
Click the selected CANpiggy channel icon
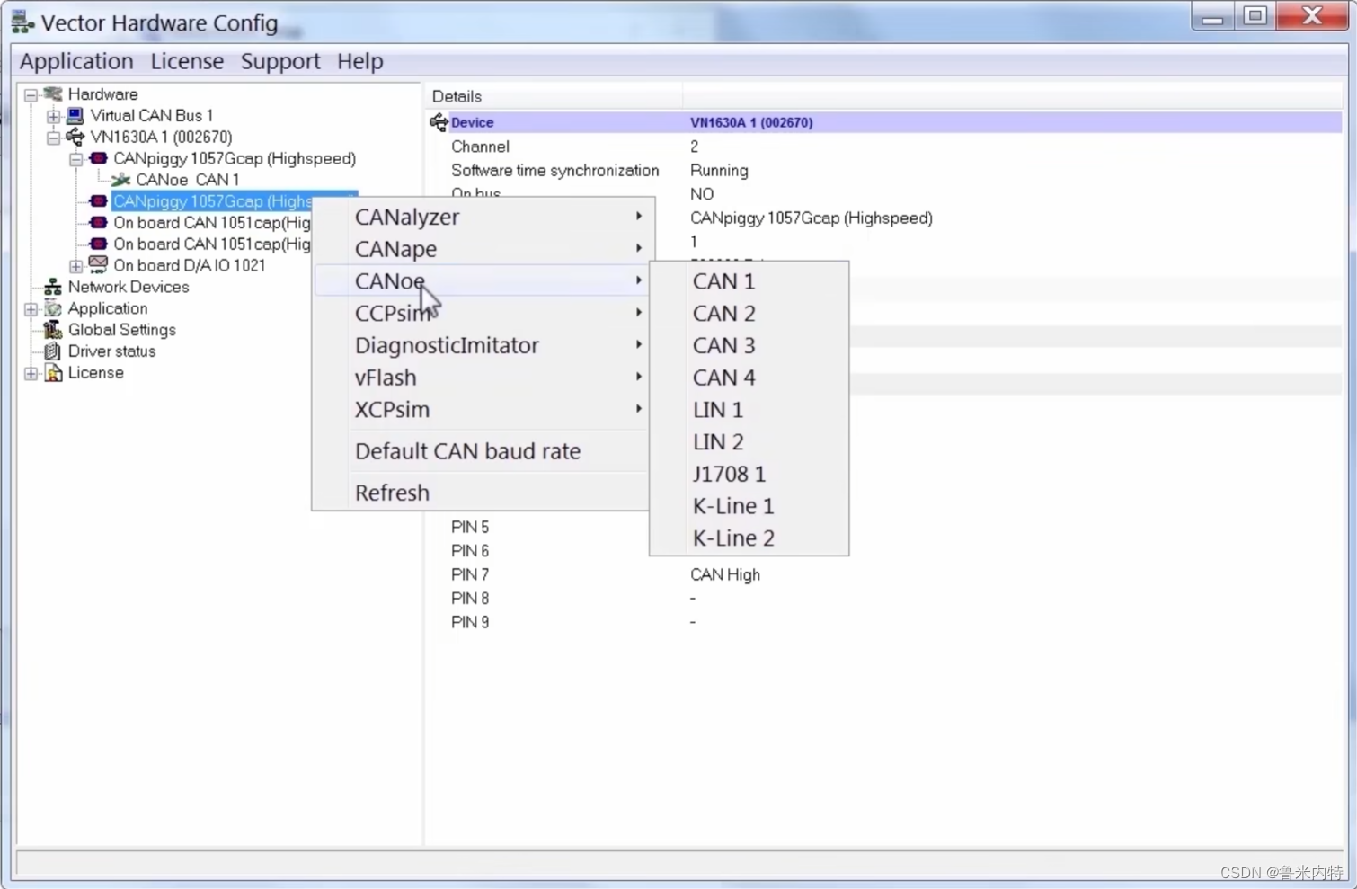[98, 201]
